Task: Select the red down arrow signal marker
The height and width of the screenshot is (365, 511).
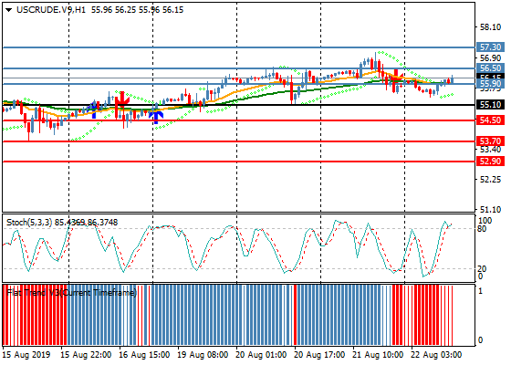Action: (122, 99)
